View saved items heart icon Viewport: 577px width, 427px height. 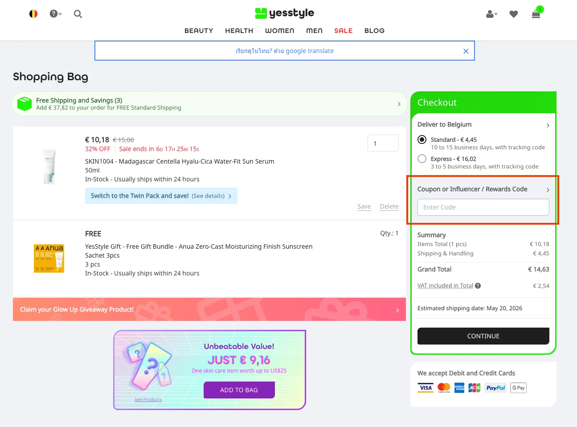point(514,14)
